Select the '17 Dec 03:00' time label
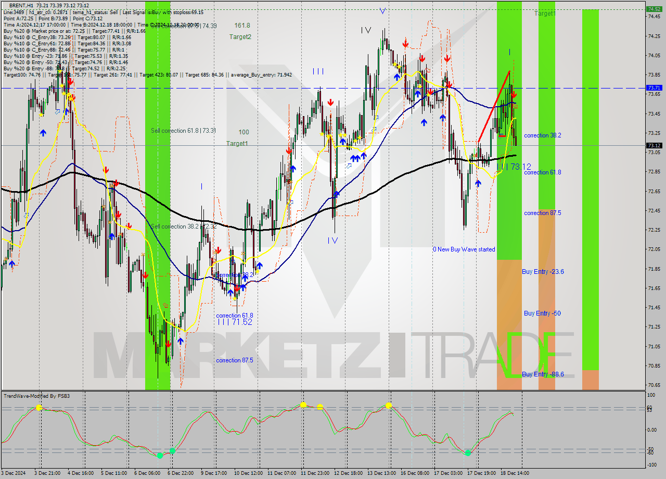 (x=448, y=473)
